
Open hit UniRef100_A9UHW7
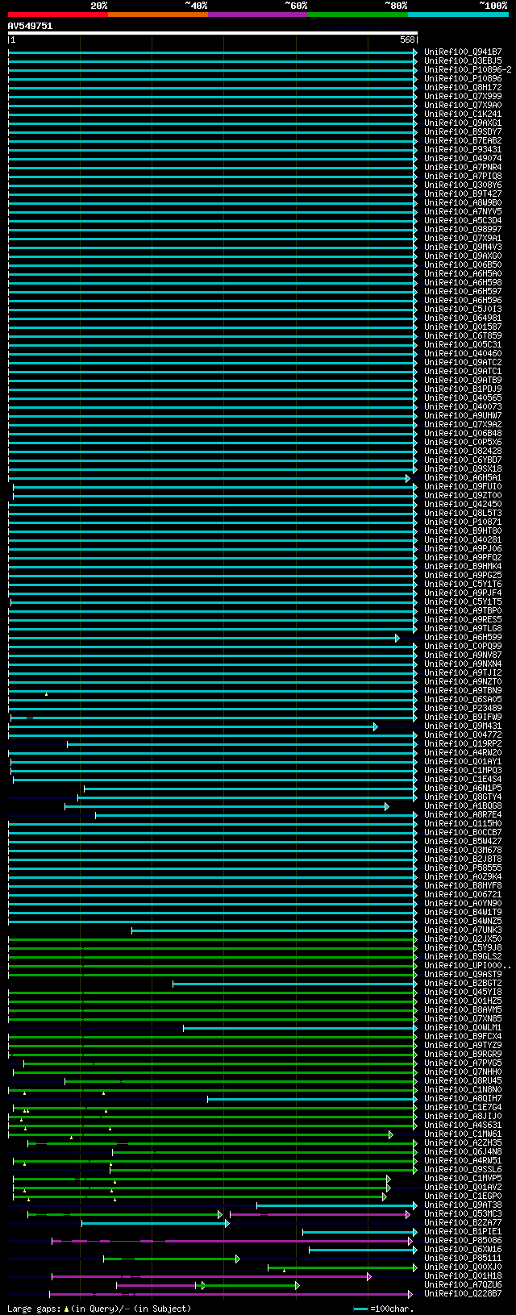[x=463, y=415]
